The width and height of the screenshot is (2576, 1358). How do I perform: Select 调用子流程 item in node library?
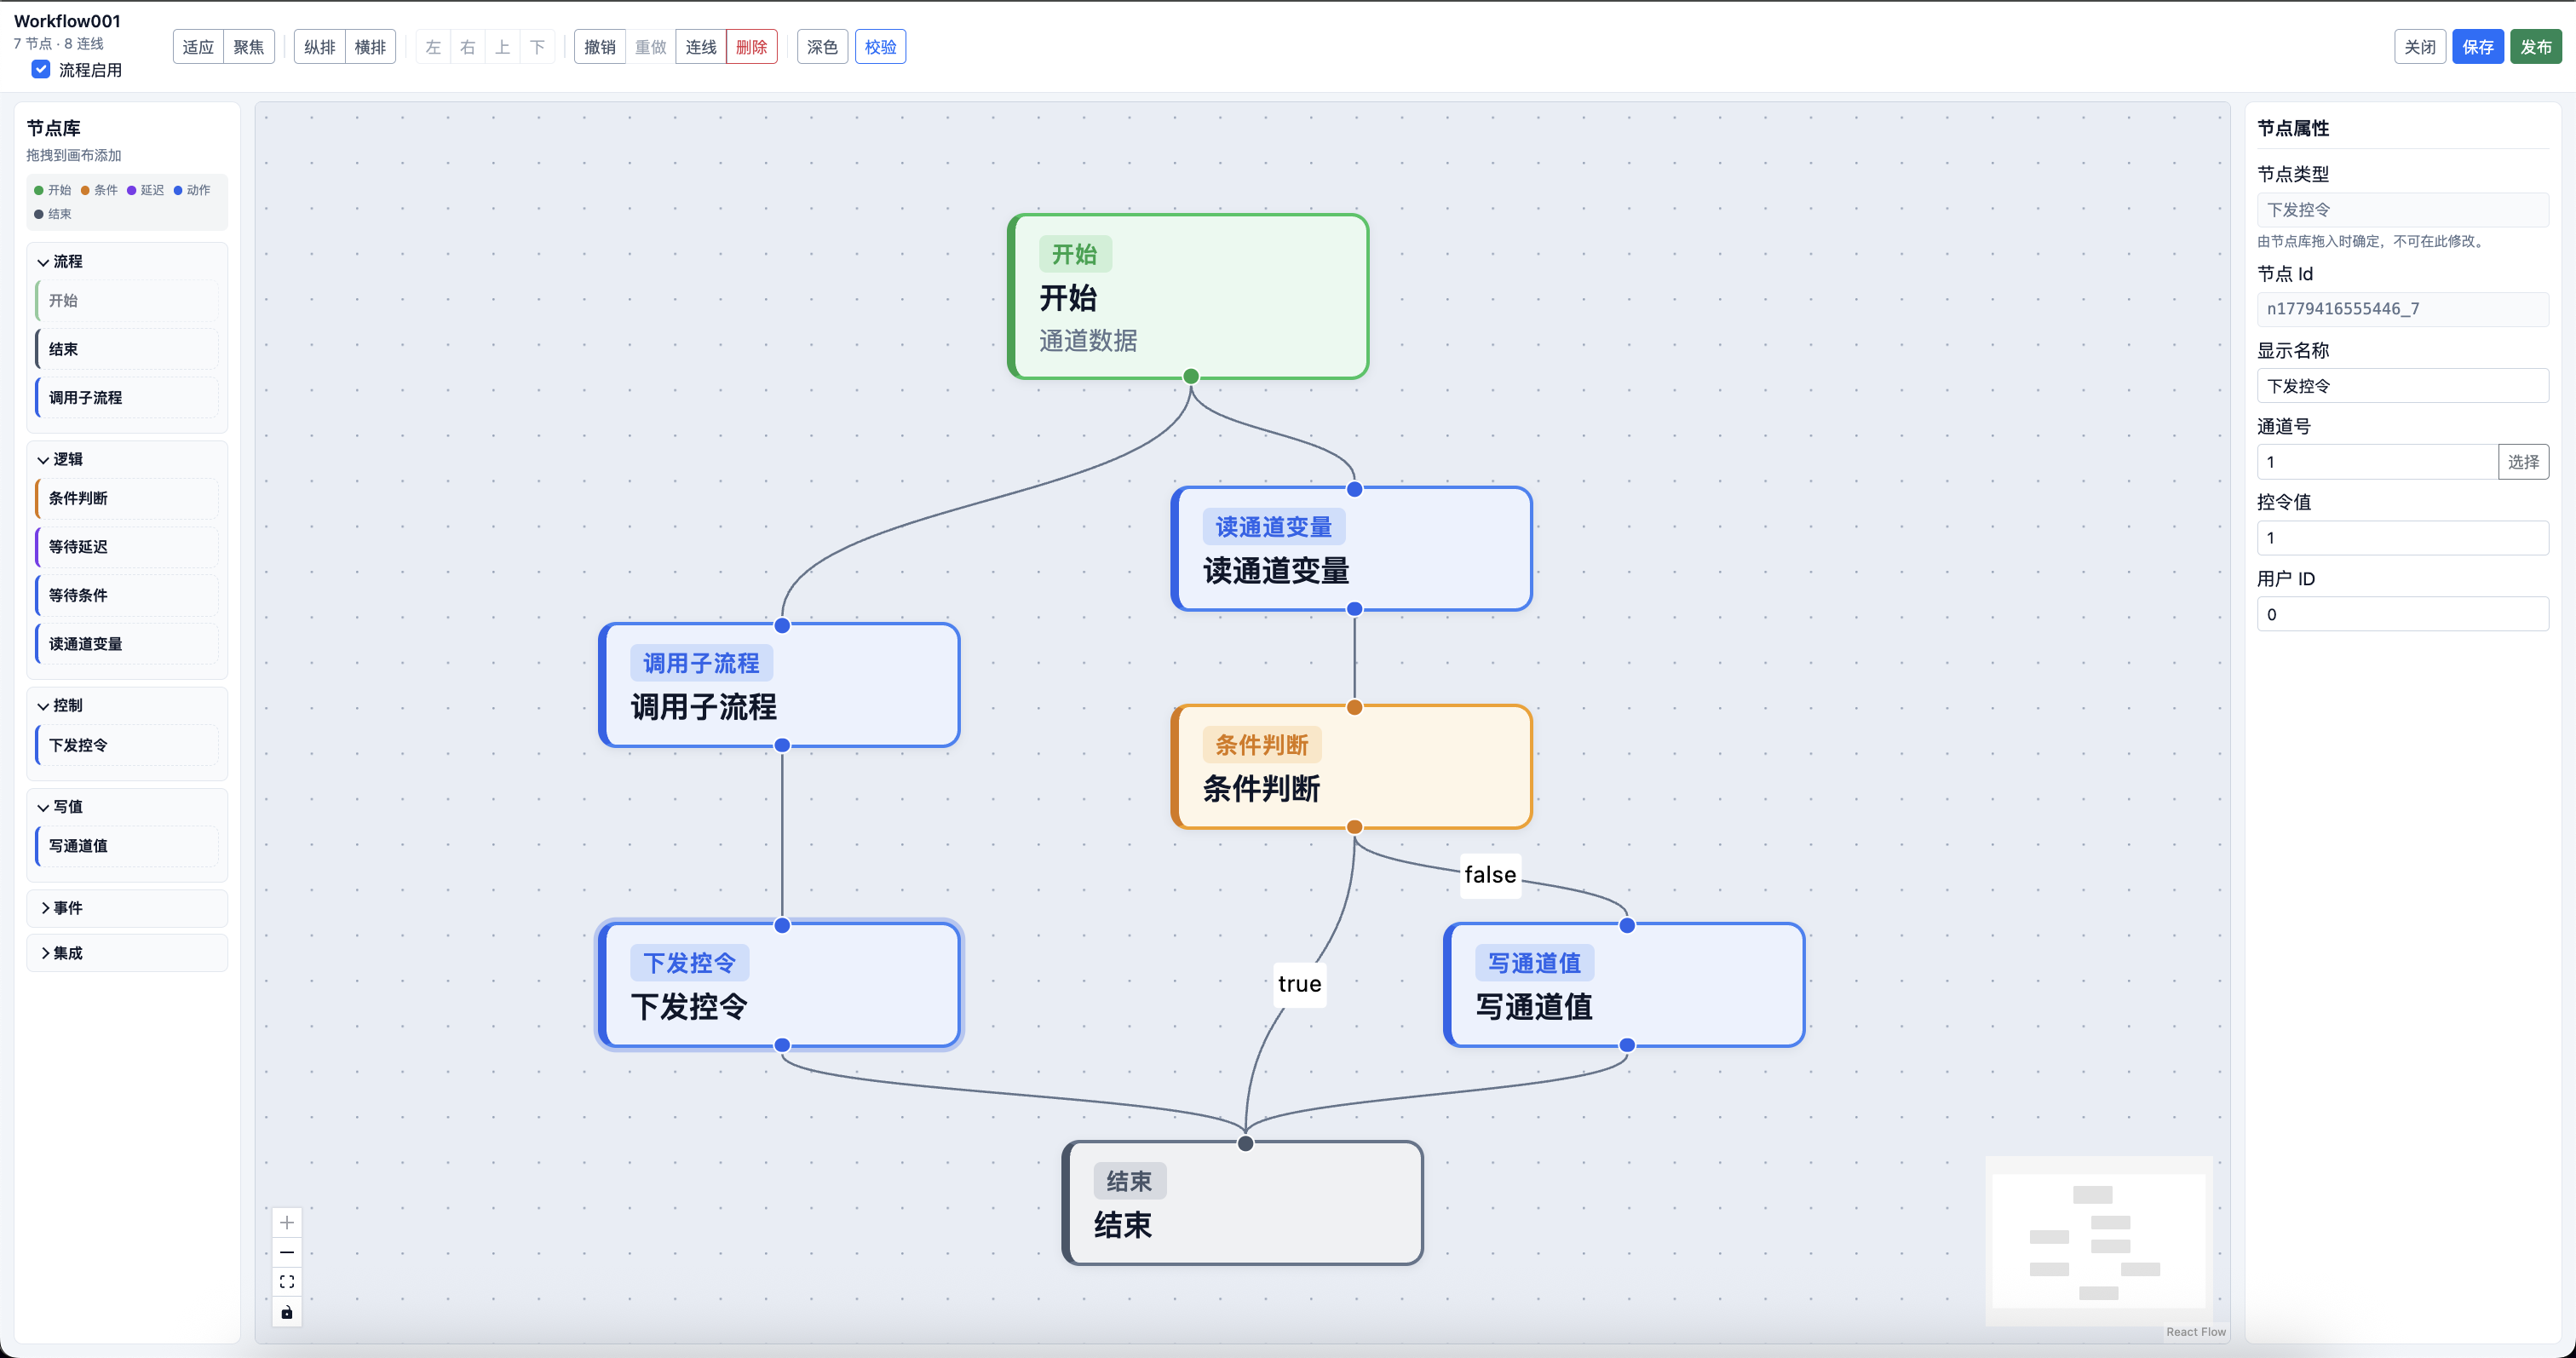pyautogui.click(x=128, y=397)
